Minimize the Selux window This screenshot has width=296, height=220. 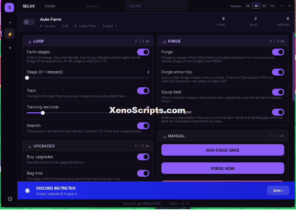point(282,6)
